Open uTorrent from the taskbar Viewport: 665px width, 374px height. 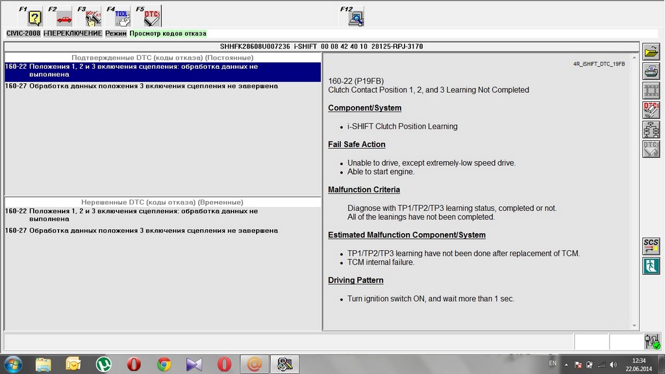point(103,364)
